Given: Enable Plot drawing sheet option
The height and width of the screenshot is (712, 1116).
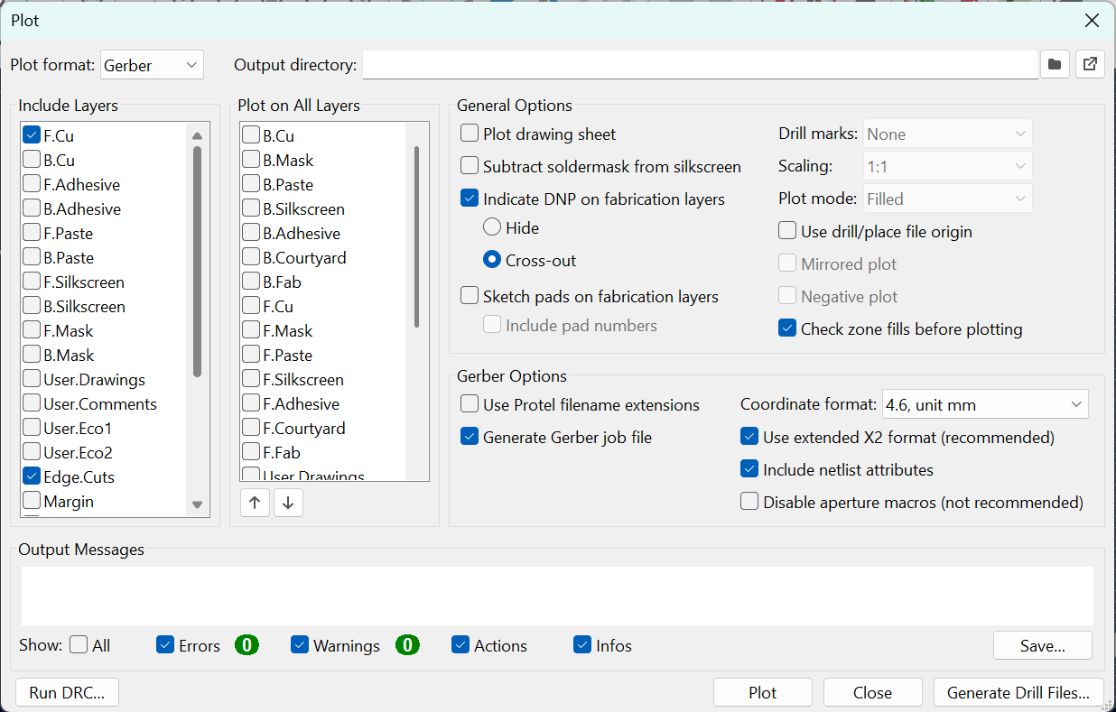Looking at the screenshot, I should coord(470,134).
